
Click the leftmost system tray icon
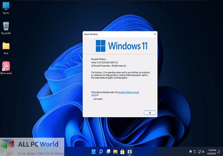(x=191, y=152)
